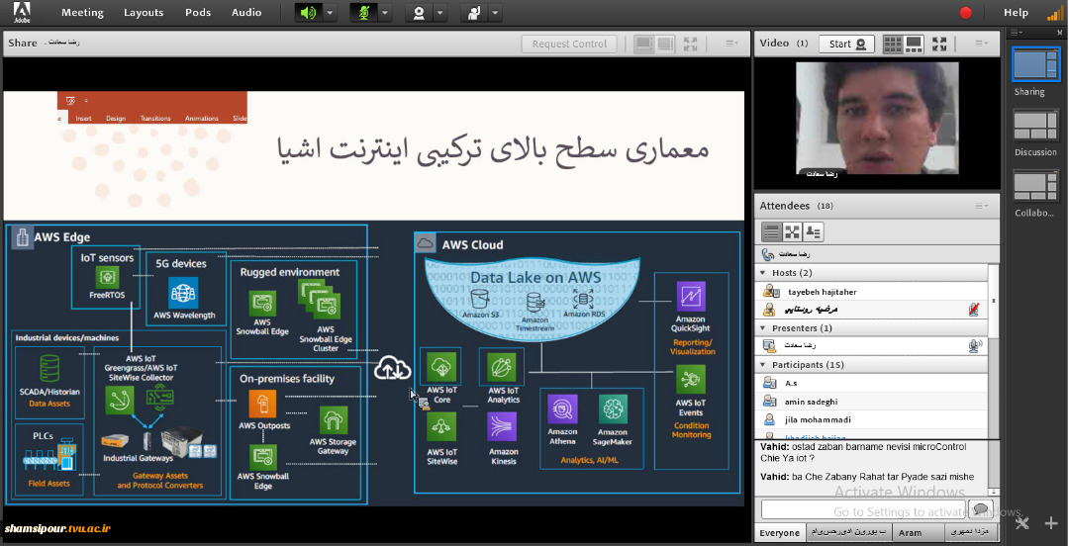Open the microphone options dropdown arrow
This screenshot has width=1069, height=546.
[385, 12]
